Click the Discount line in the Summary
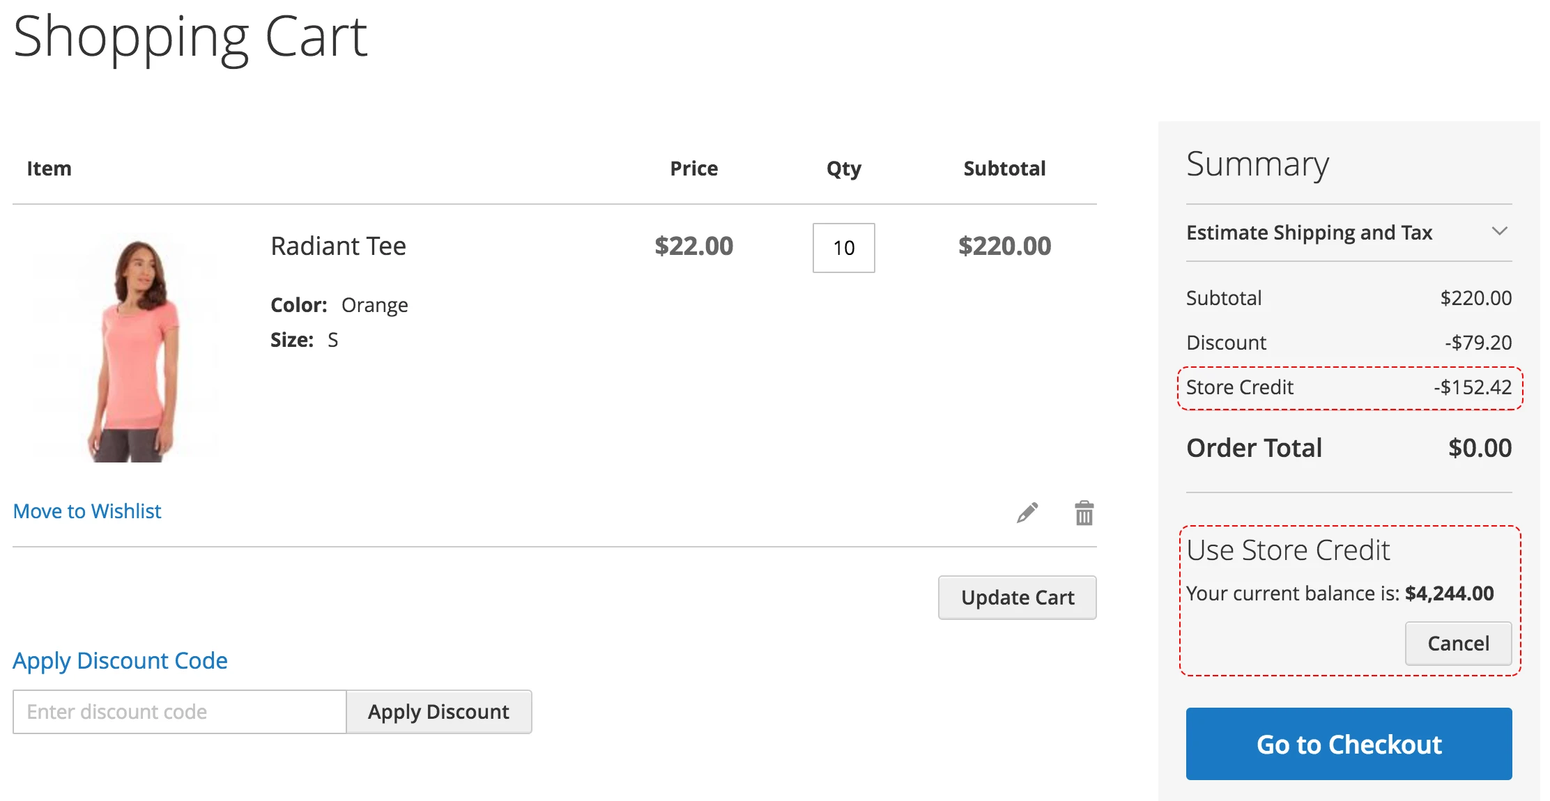 pyautogui.click(x=1349, y=342)
